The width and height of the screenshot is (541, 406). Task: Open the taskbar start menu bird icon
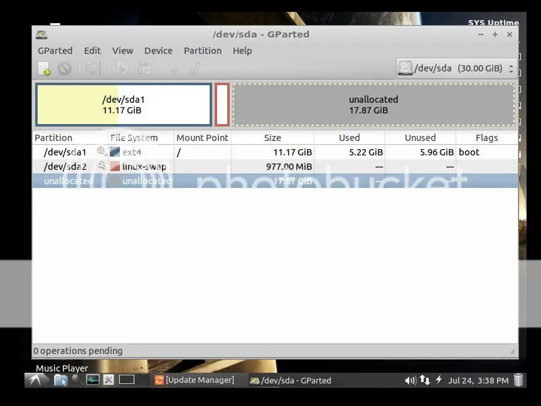[36, 380]
